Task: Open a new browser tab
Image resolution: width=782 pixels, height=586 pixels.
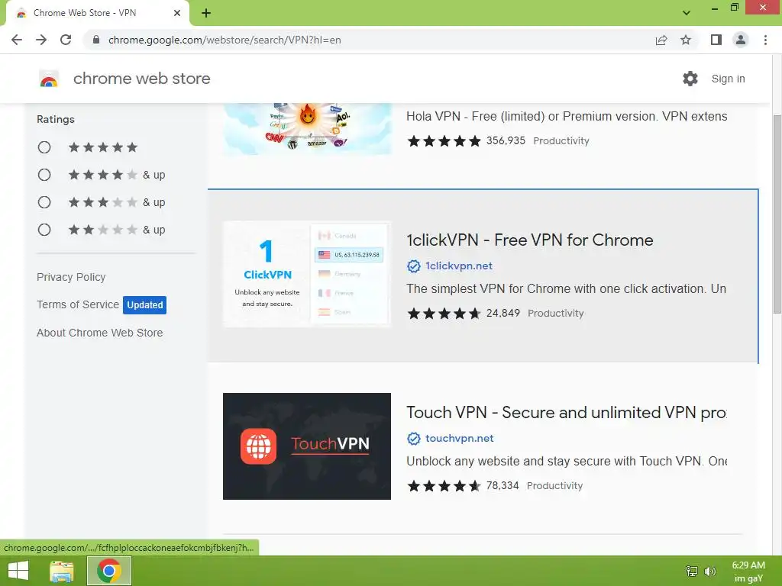Action: 206,13
